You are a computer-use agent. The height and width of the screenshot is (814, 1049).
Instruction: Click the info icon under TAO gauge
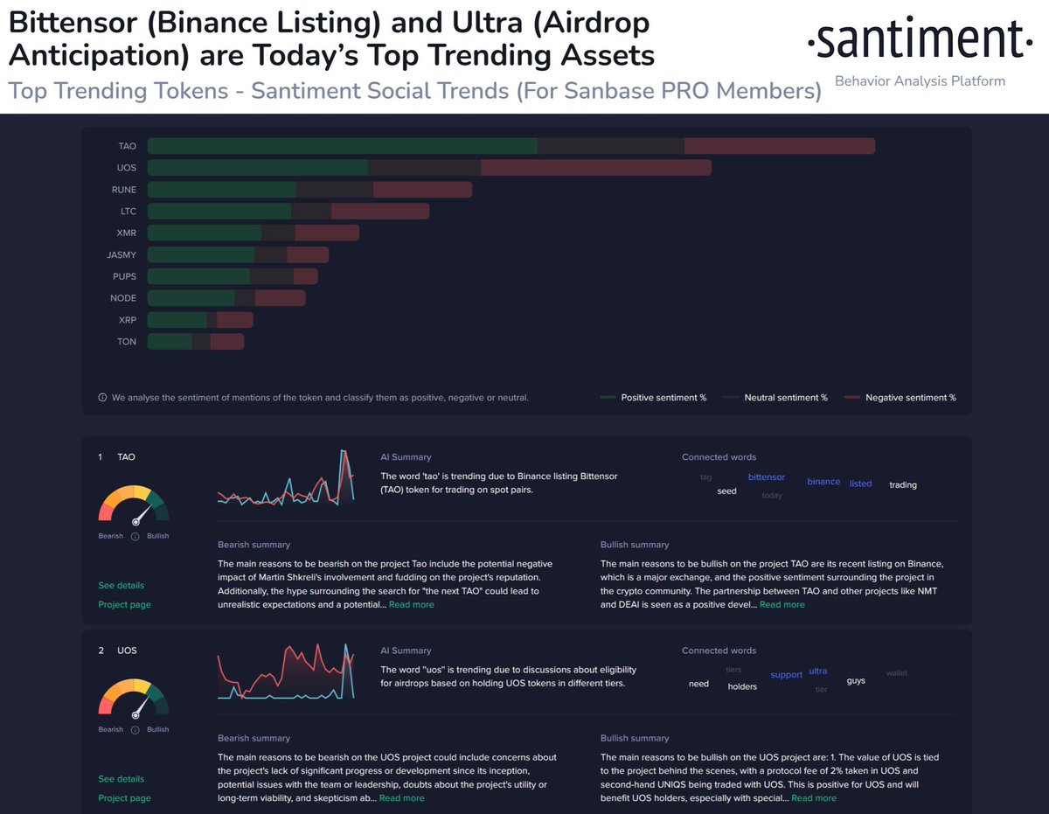tap(135, 536)
